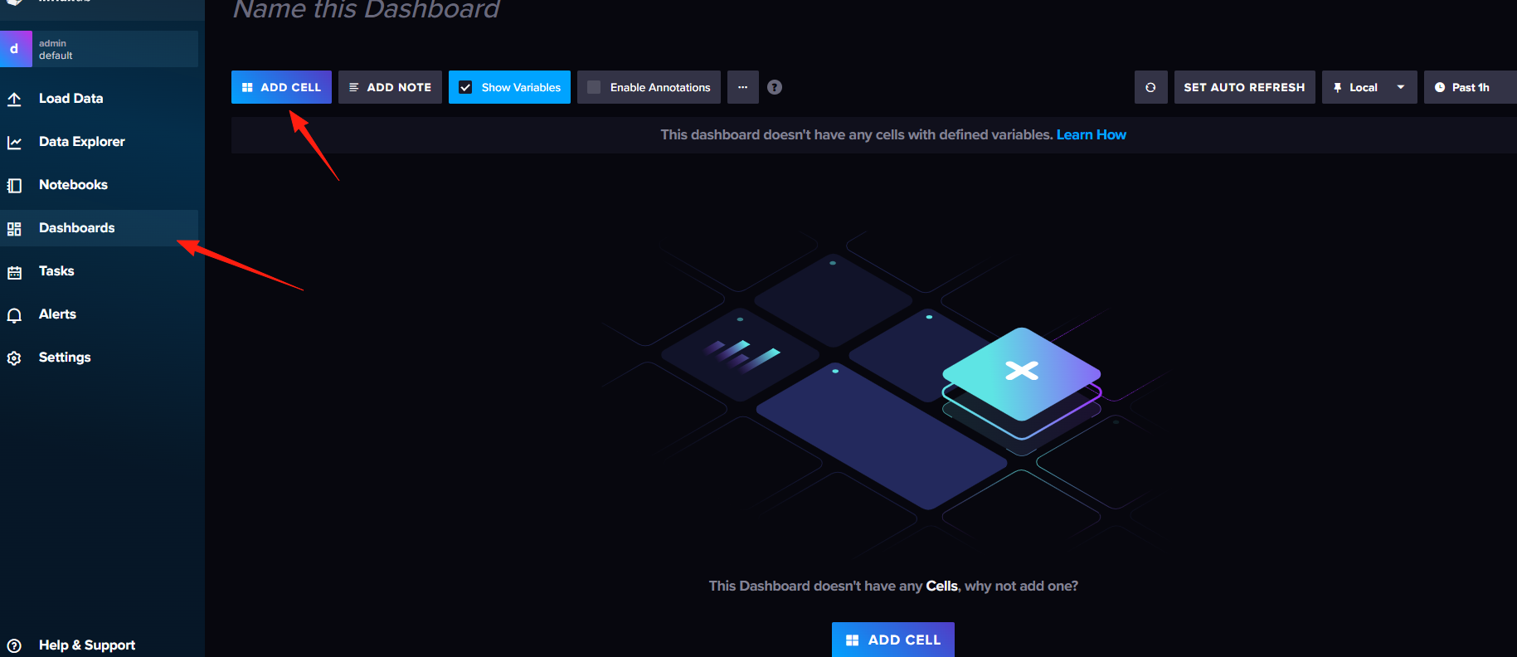This screenshot has height=657, width=1517.
Task: Click the Load Data upload icon
Action: tap(14, 99)
